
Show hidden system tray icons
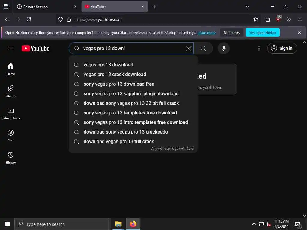[254, 224]
